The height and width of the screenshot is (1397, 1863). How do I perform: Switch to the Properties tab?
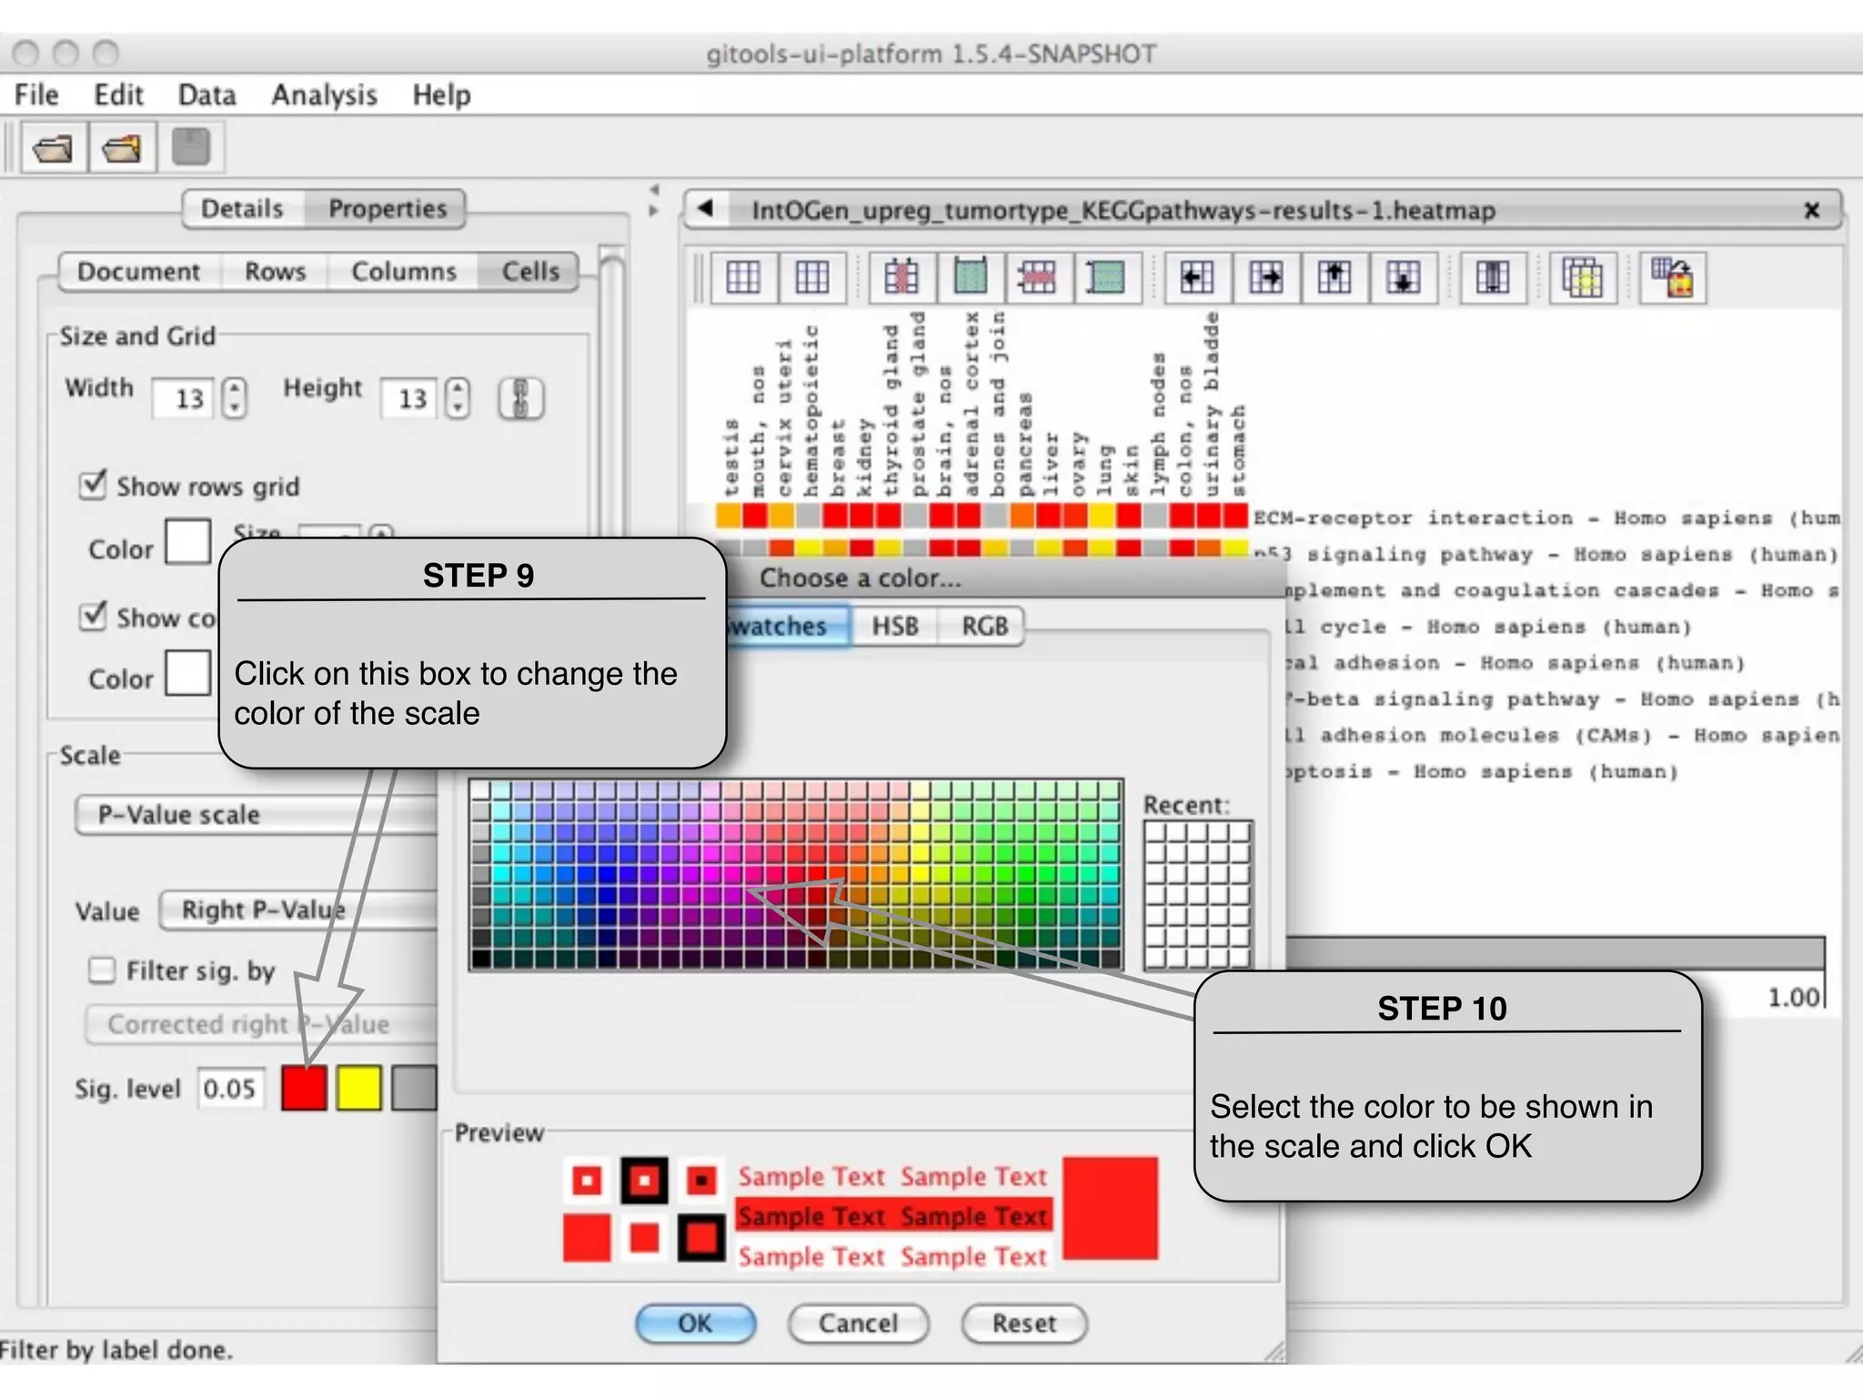tap(388, 208)
